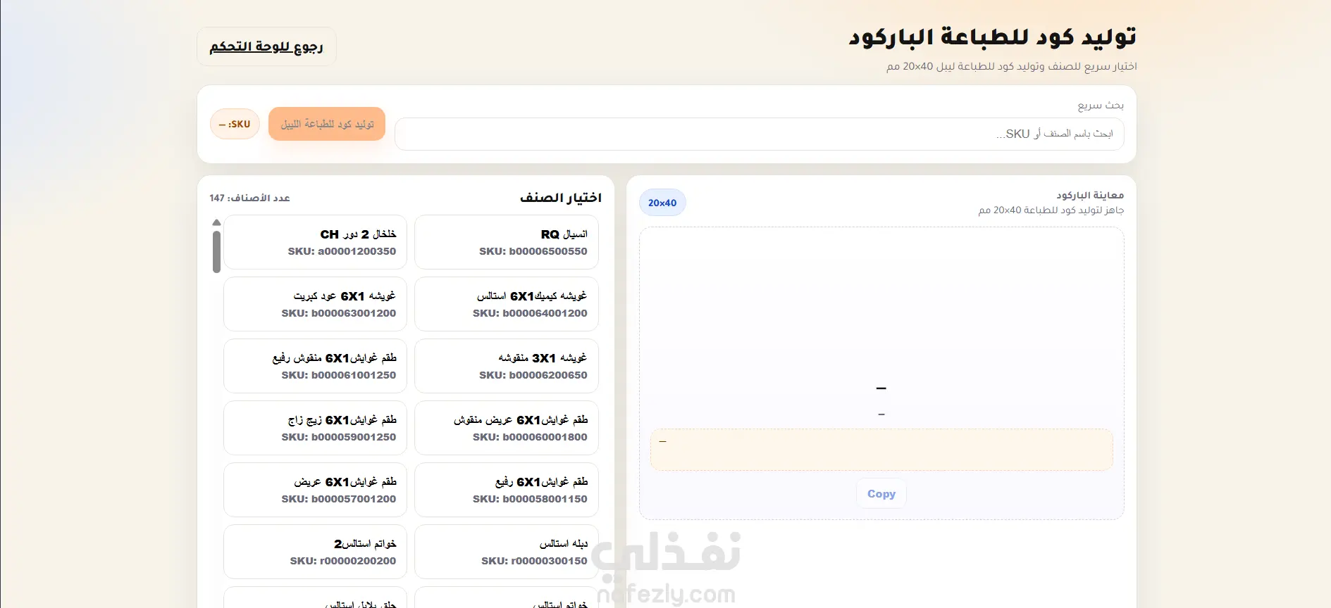The width and height of the screenshot is (1331, 608).
Task: Click the عدد الأصناف: 147 counter text
Action: (249, 198)
